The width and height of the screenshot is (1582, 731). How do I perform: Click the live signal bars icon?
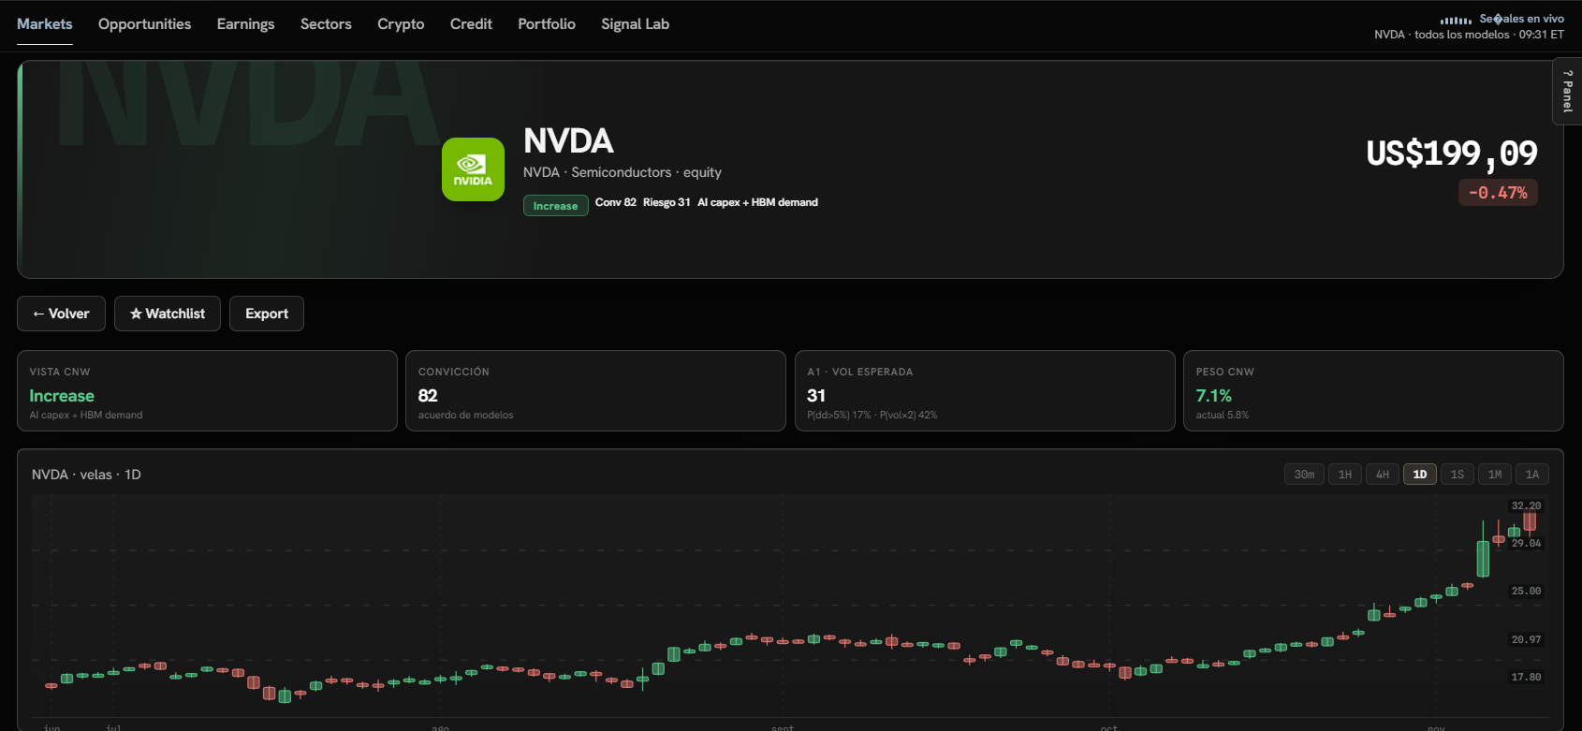(x=1456, y=20)
